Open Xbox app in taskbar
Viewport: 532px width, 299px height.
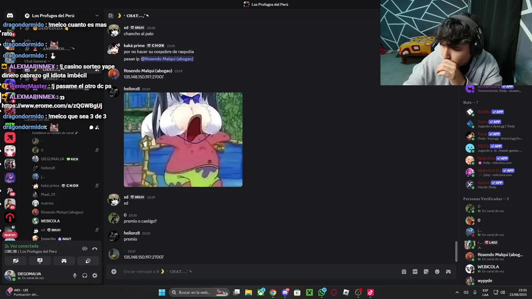(261, 292)
